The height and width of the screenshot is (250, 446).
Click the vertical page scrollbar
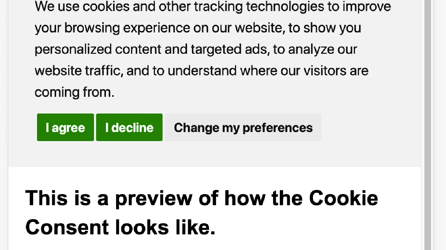[427, 125]
